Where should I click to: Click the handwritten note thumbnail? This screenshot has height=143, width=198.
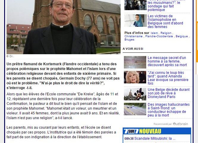(x=135, y=62)
